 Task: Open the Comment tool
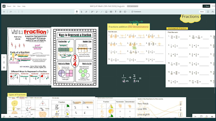click(x=136, y=12)
